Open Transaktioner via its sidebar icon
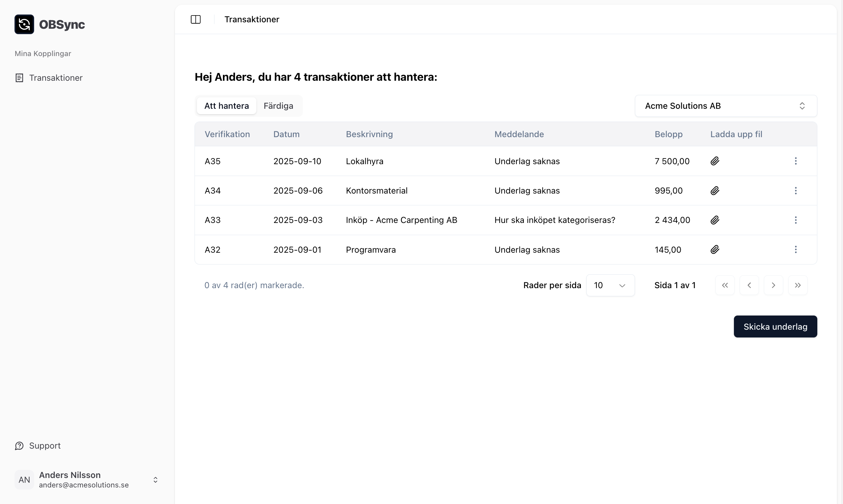The width and height of the screenshot is (843, 504). [19, 77]
